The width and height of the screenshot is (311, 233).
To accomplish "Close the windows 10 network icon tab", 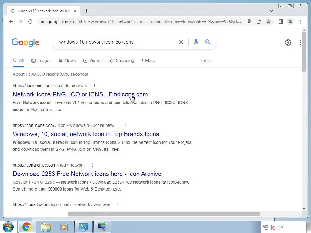I will click(x=75, y=11).
